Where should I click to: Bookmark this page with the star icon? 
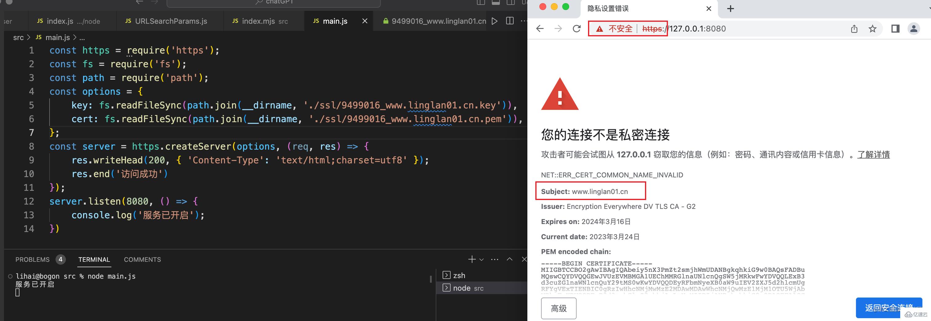tap(873, 29)
